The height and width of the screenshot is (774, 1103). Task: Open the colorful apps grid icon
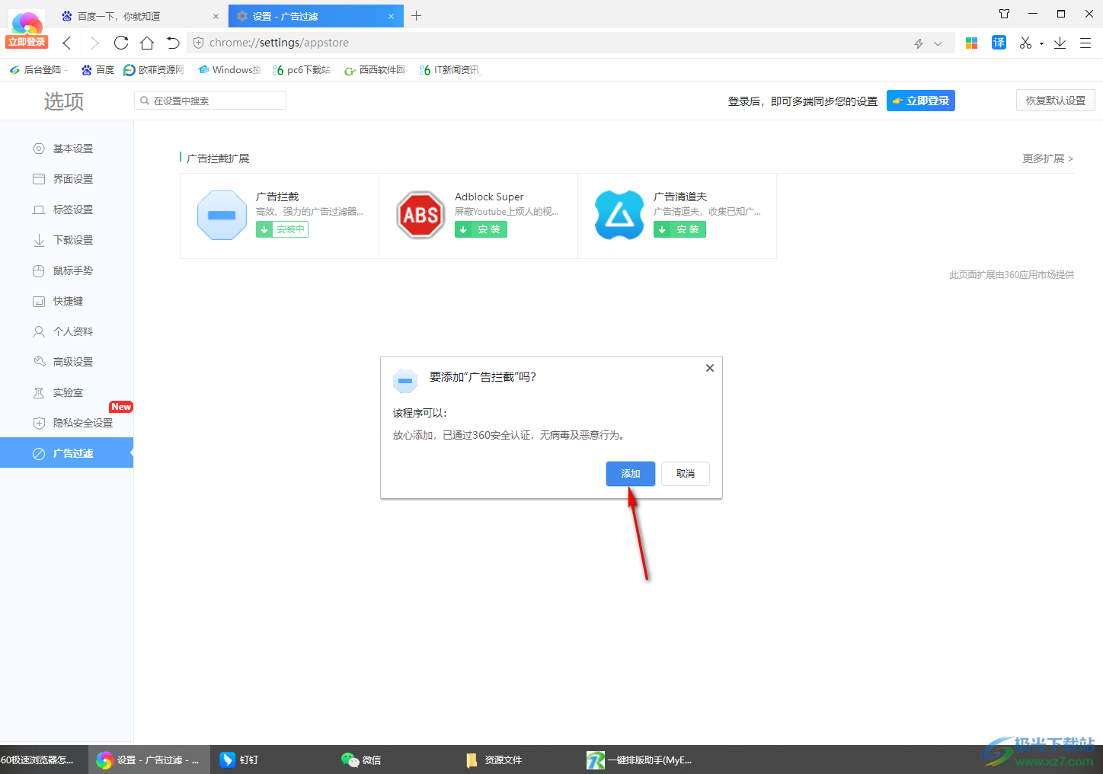click(x=971, y=43)
